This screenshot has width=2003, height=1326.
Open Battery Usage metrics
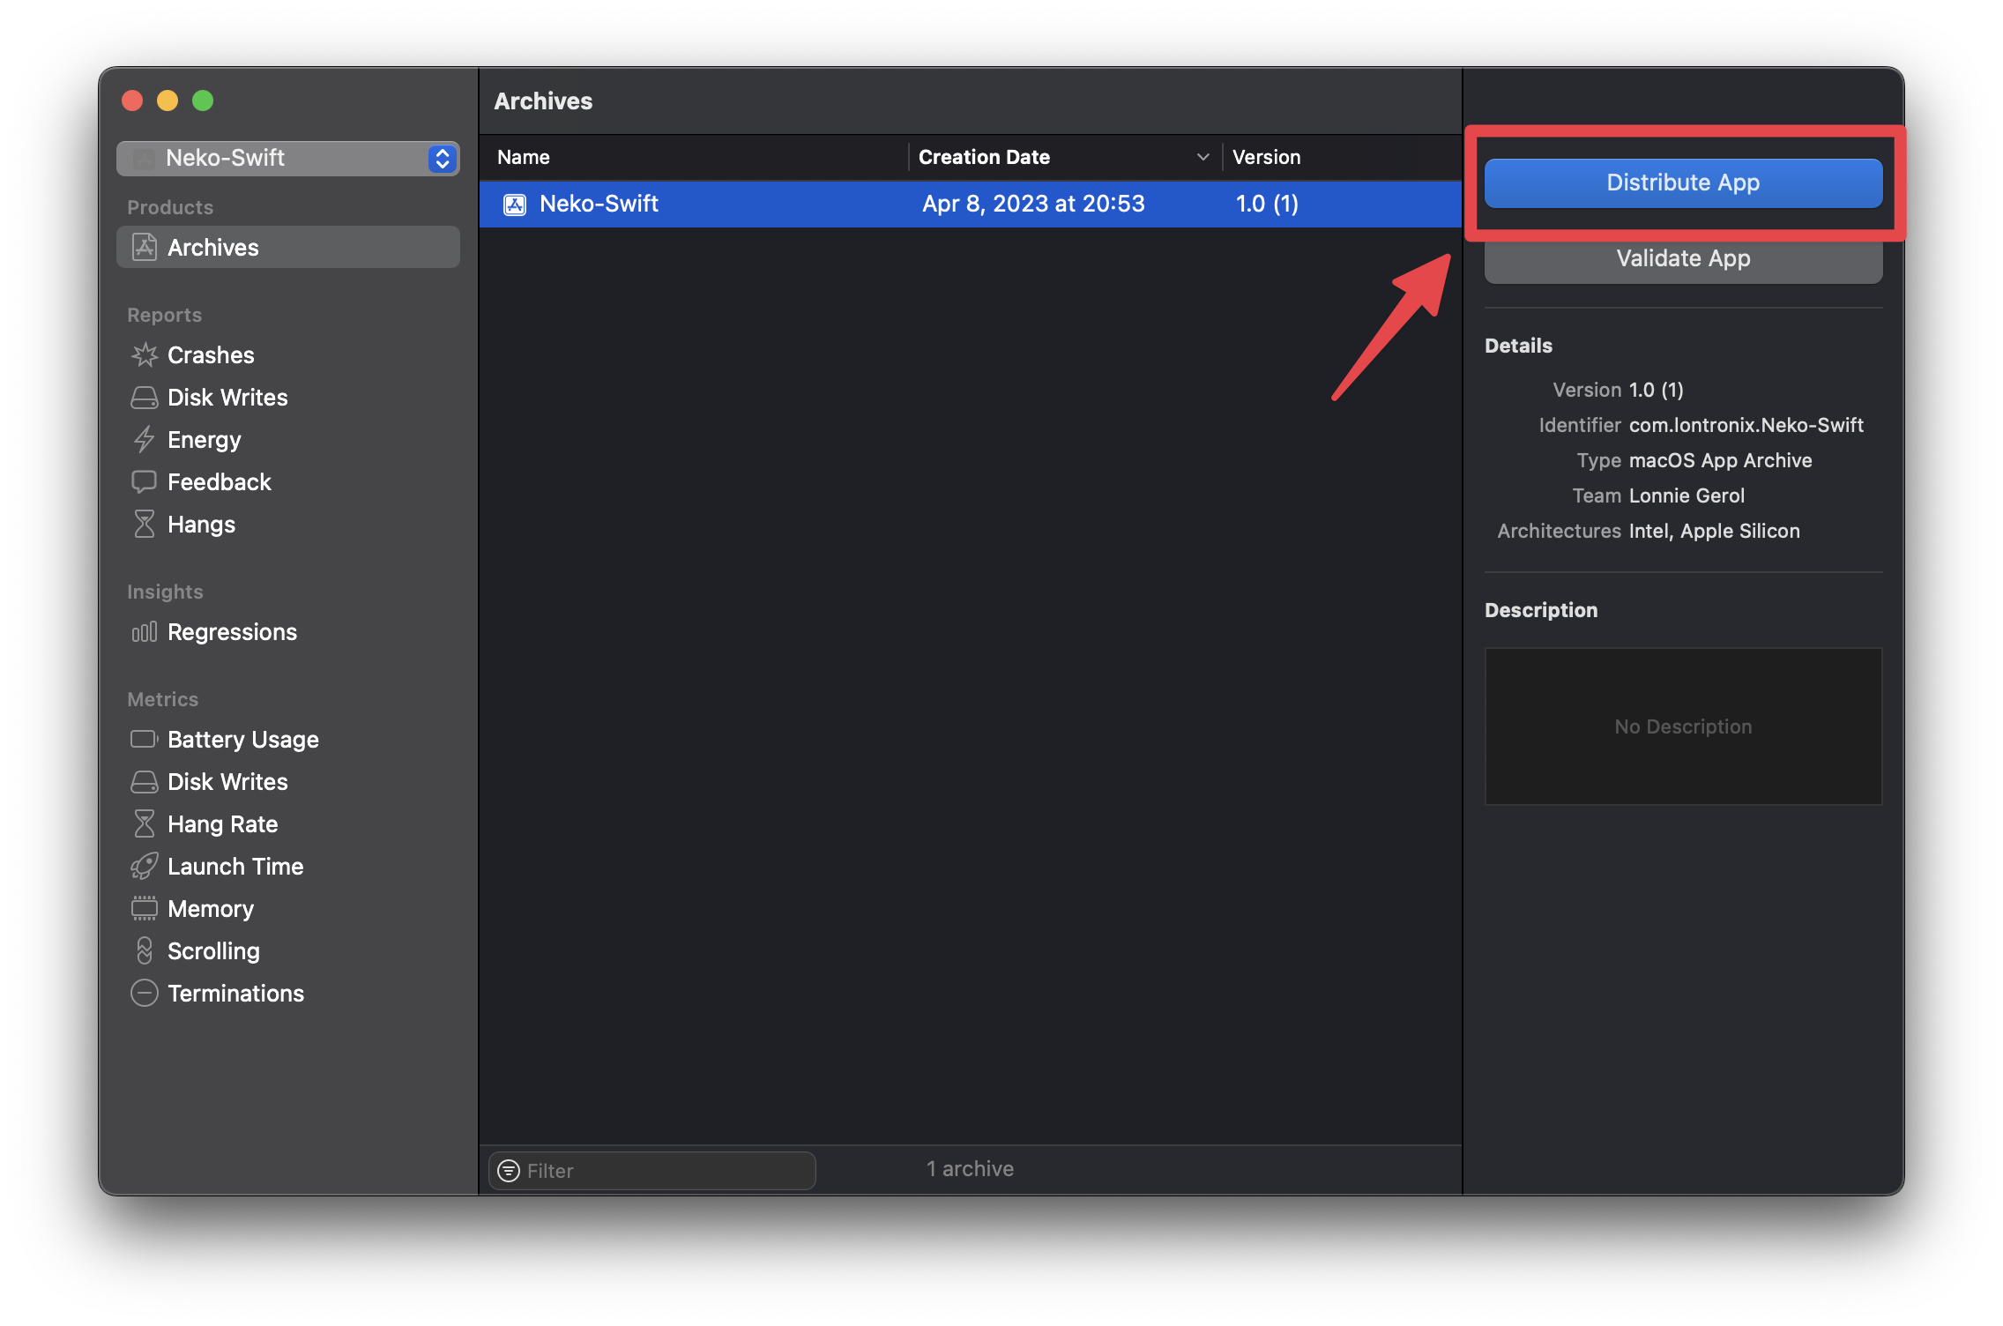pyautogui.click(x=242, y=740)
